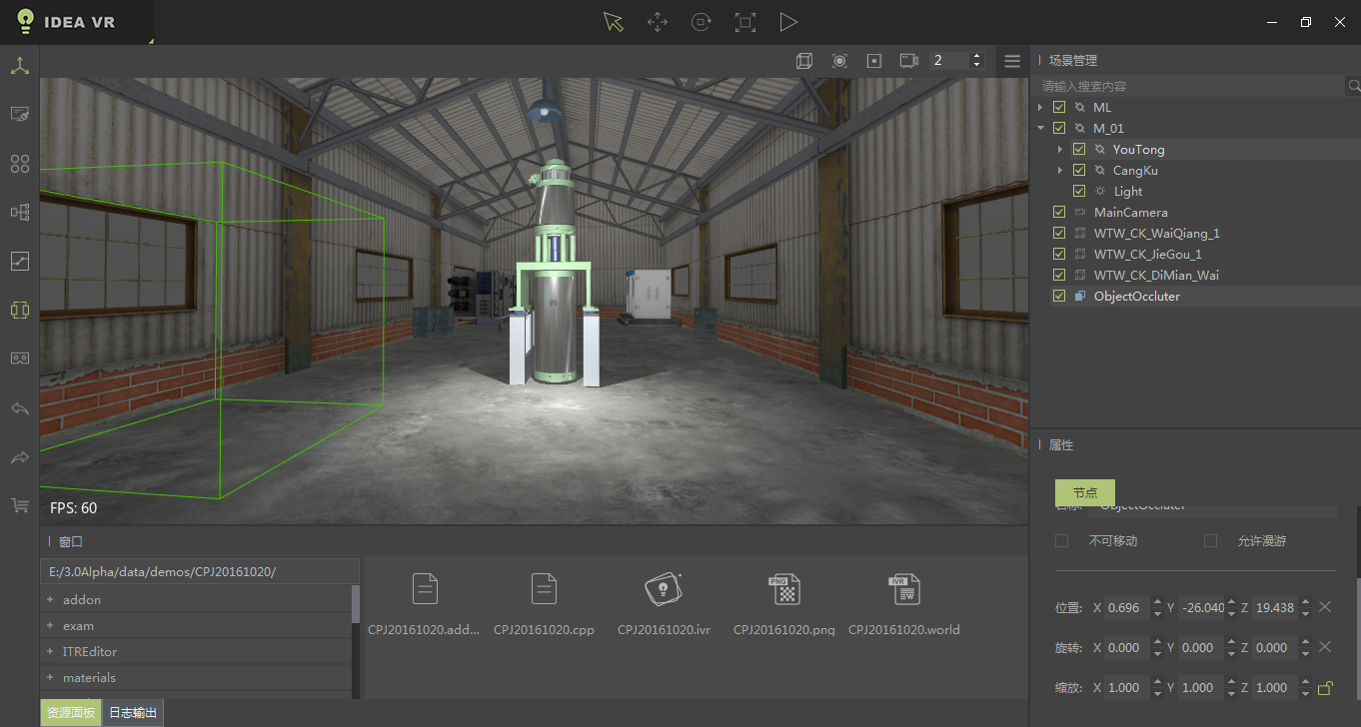The width and height of the screenshot is (1361, 727).
Task: Click the camera viewport icon above the scene
Action: 908,60
